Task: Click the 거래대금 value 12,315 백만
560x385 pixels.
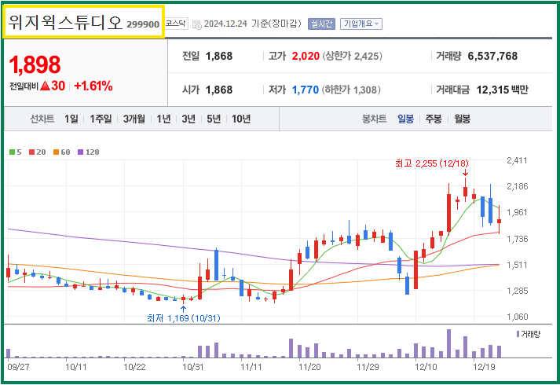Action: click(502, 90)
